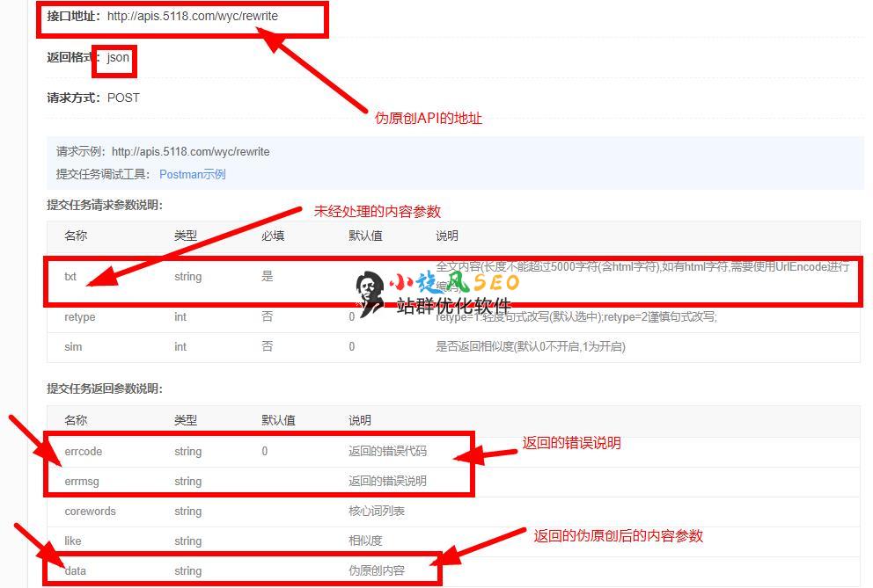The width and height of the screenshot is (873, 588).
Task: Click the 是否返回相似度 description for sim
Action: (x=530, y=346)
